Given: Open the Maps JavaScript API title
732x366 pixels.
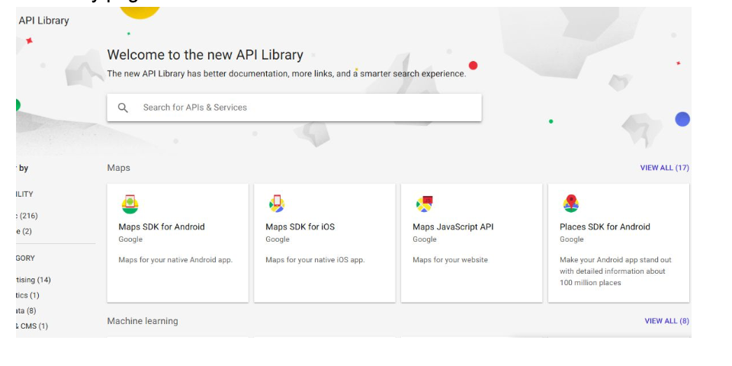Looking at the screenshot, I should pos(453,227).
